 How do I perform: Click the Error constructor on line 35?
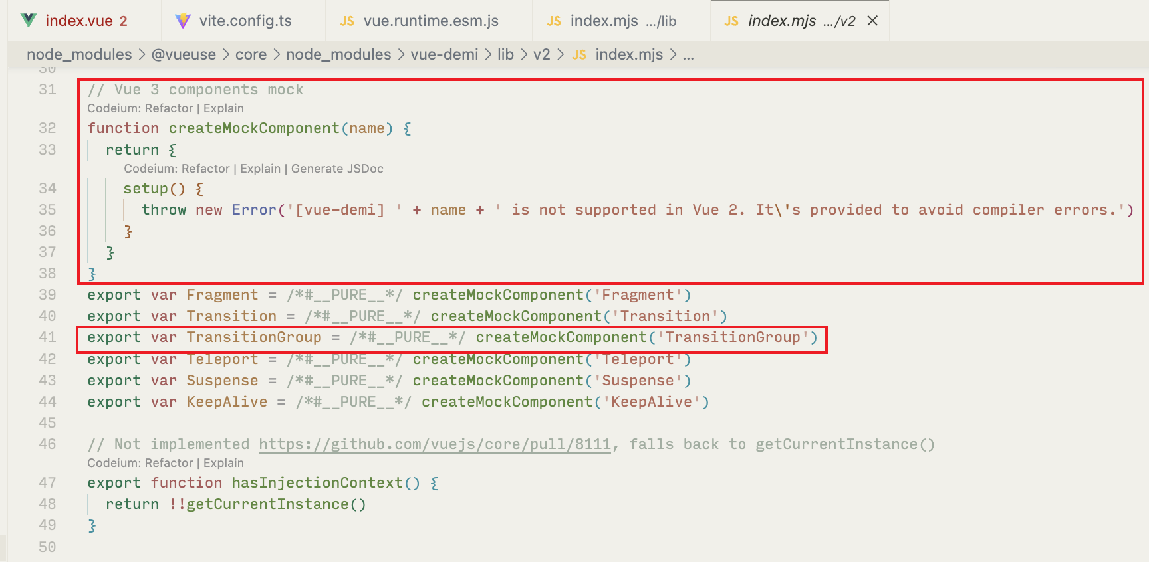pyautogui.click(x=254, y=209)
